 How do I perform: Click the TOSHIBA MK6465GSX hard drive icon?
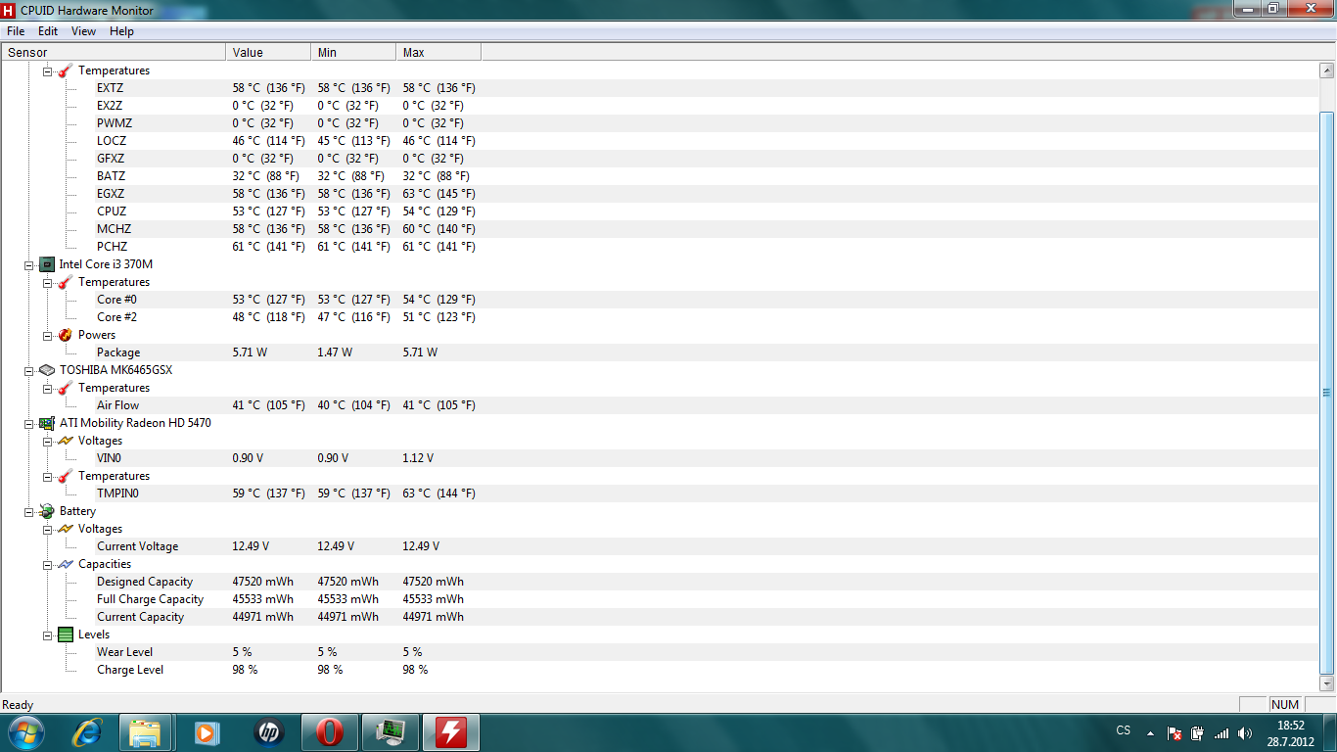46,370
